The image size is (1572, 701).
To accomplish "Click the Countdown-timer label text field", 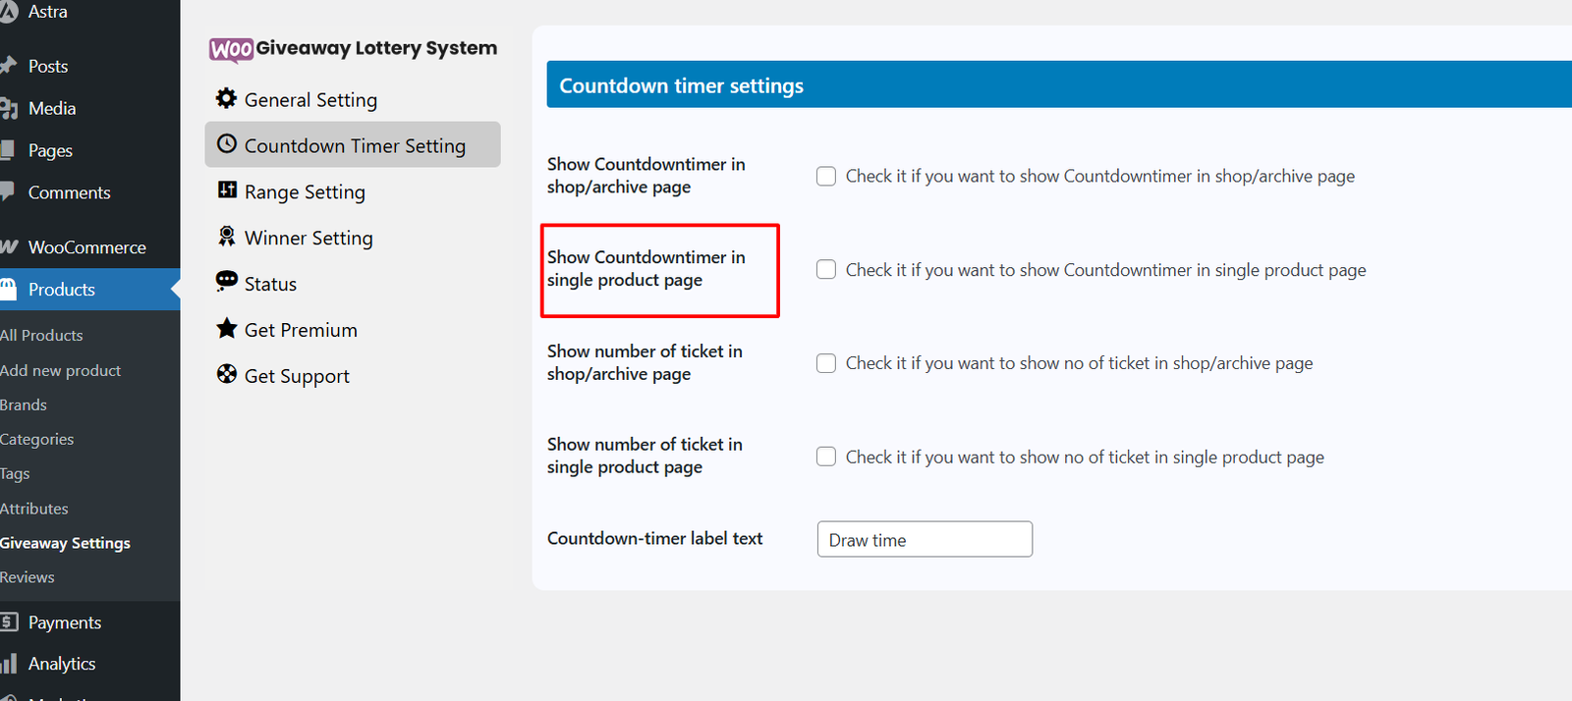I will (924, 539).
